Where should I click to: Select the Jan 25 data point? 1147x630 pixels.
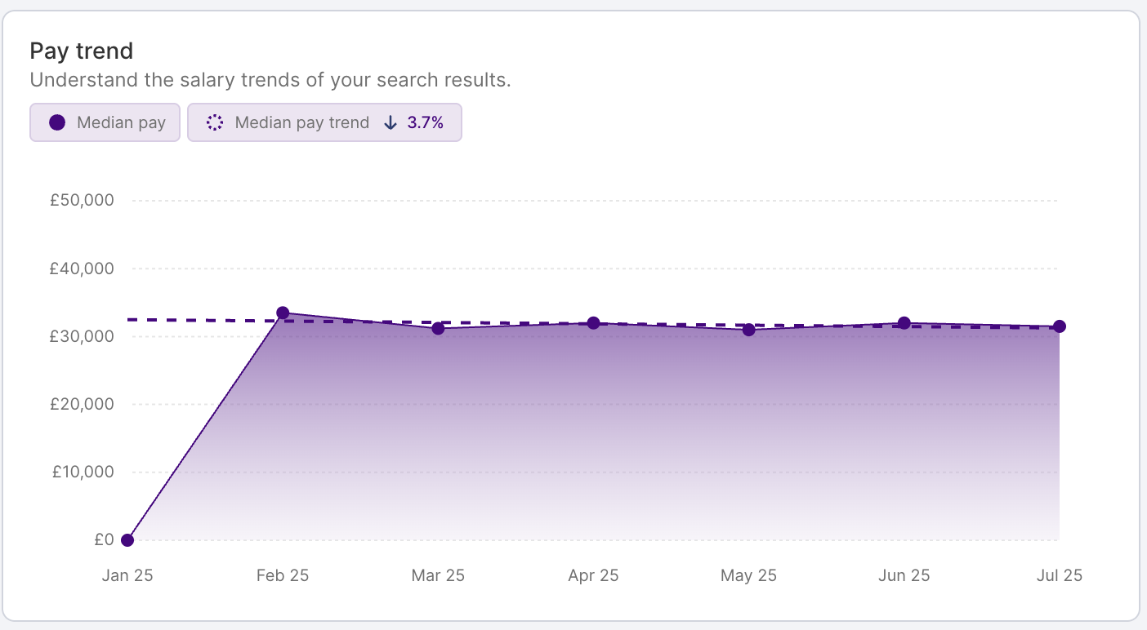tap(127, 539)
